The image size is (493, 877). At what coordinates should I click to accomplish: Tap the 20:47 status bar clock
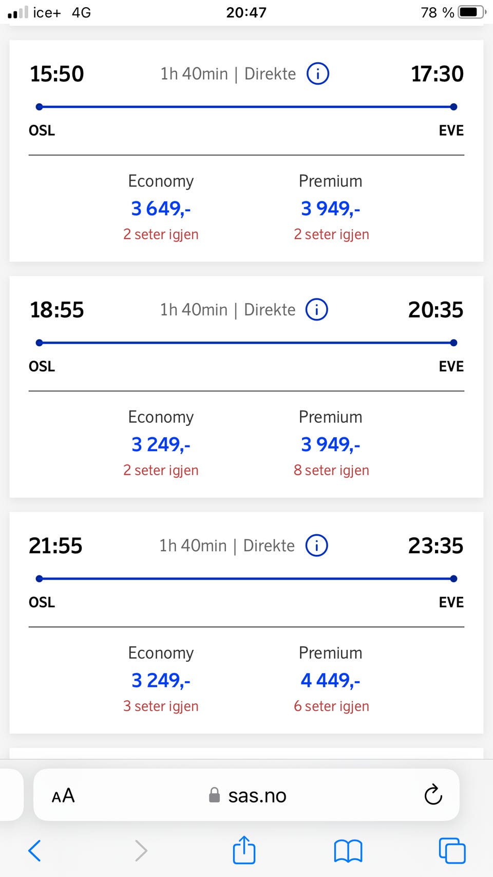246,12
